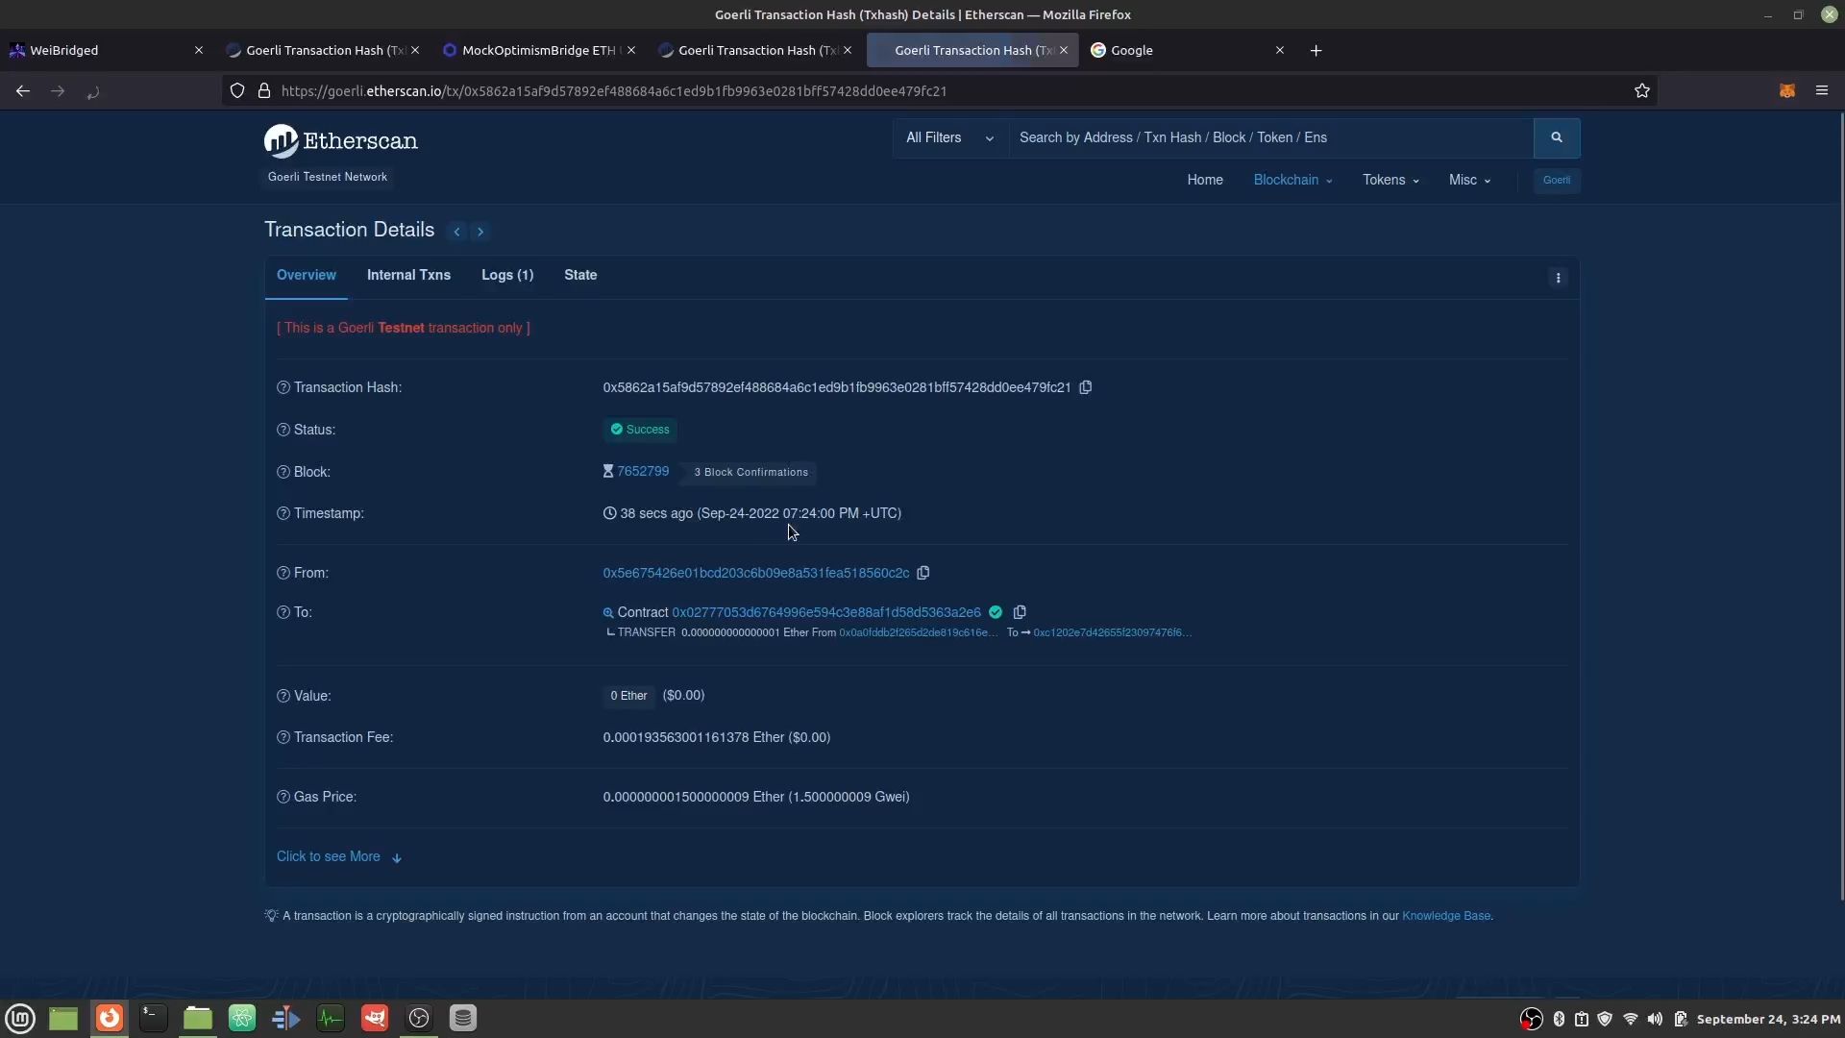The width and height of the screenshot is (1845, 1038).
Task: Open the Knowledge Base link
Action: tap(1446, 916)
